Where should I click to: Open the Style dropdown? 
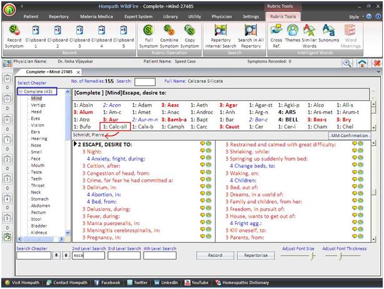coord(356,17)
